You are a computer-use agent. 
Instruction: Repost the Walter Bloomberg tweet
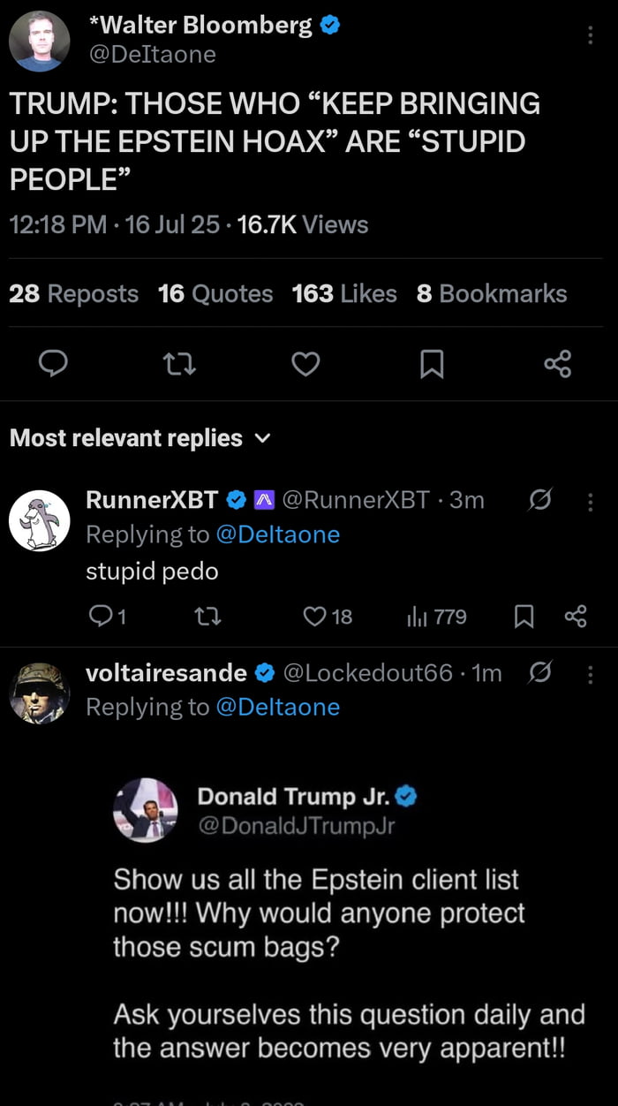pyautogui.click(x=180, y=364)
